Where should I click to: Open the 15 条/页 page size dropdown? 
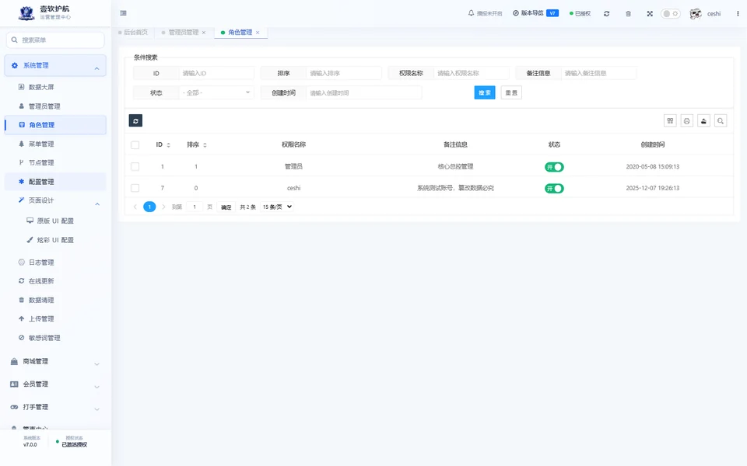(x=277, y=207)
